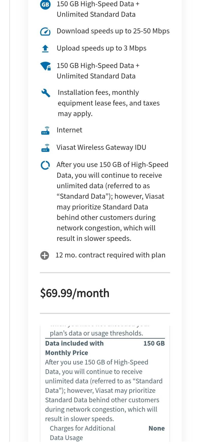This screenshot has height=444, width=203.
Task: Click the upload arrow icon
Action: 45,48
